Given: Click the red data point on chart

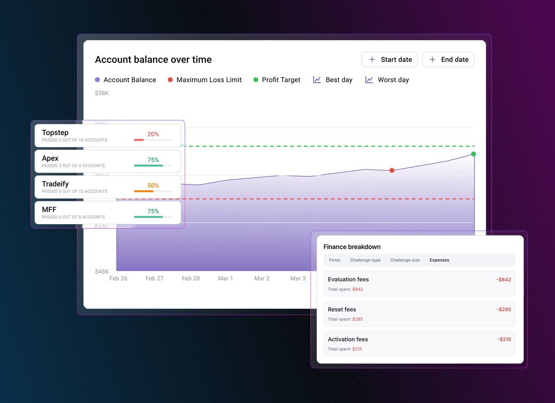Looking at the screenshot, I should click(x=392, y=171).
